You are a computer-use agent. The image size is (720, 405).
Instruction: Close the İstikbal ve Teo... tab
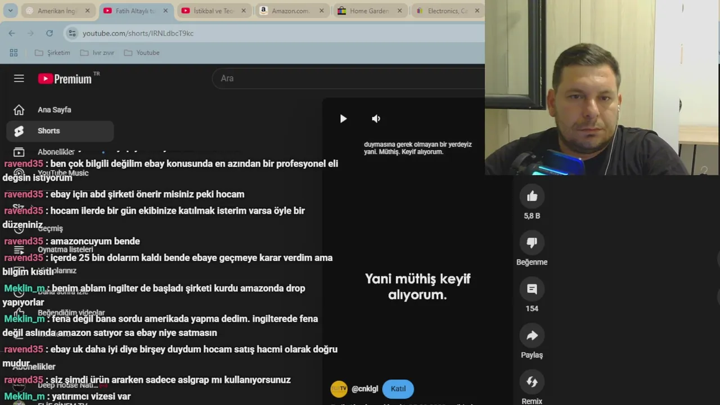244,11
